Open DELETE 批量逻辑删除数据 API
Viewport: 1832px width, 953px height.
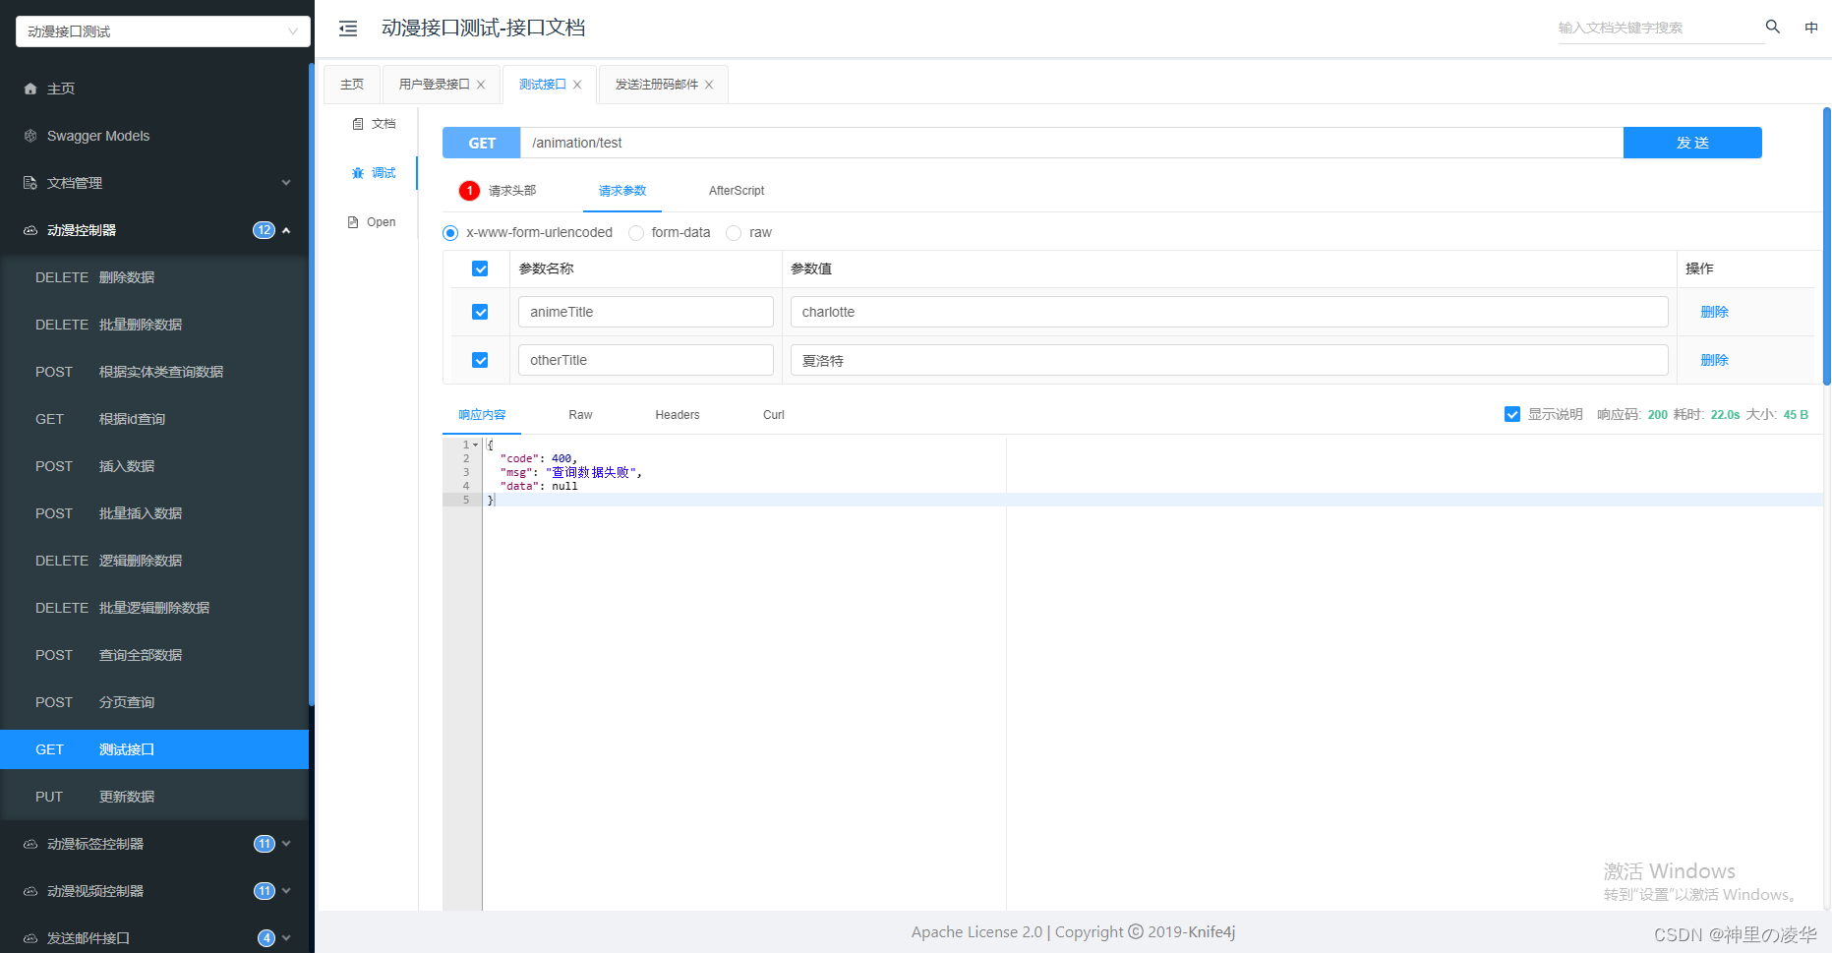point(154,608)
